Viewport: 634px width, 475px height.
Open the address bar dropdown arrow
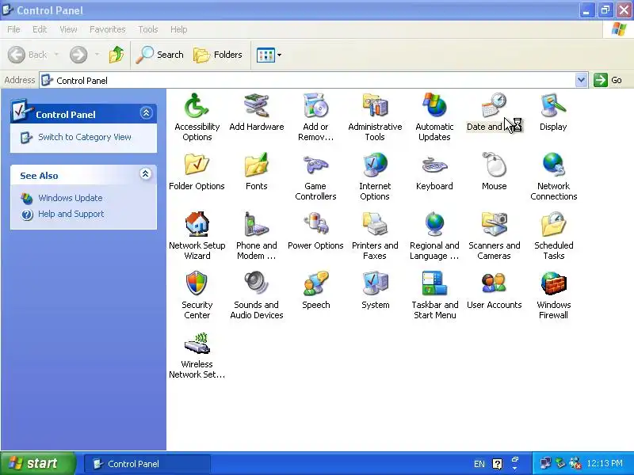pos(581,80)
